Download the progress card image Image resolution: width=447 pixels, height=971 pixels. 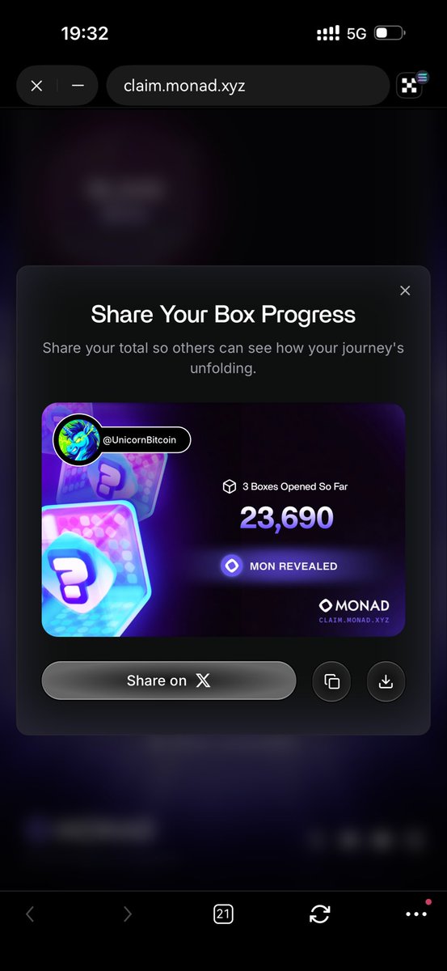coord(386,681)
